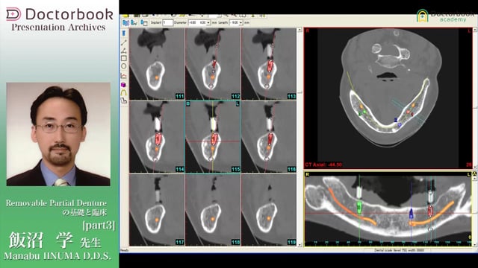Click the cross-section panel vertical scrollbar
The image size is (478, 268).
pyautogui.click(x=299, y=137)
